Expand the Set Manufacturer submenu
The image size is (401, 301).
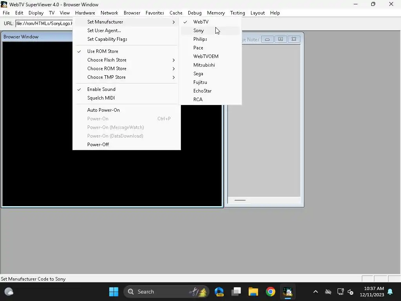(126, 22)
